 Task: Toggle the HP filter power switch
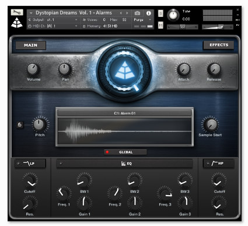click(208, 164)
